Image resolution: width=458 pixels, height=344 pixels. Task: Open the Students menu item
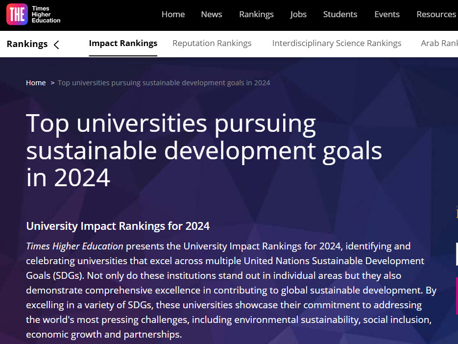[x=340, y=14]
